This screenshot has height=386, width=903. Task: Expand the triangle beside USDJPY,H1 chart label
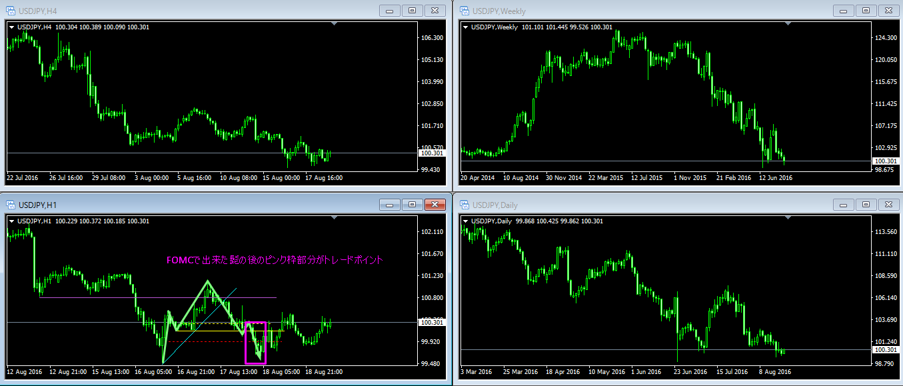coord(11,221)
